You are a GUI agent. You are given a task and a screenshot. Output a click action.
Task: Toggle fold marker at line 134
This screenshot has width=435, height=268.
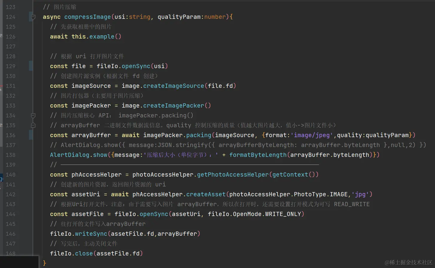pos(33,116)
